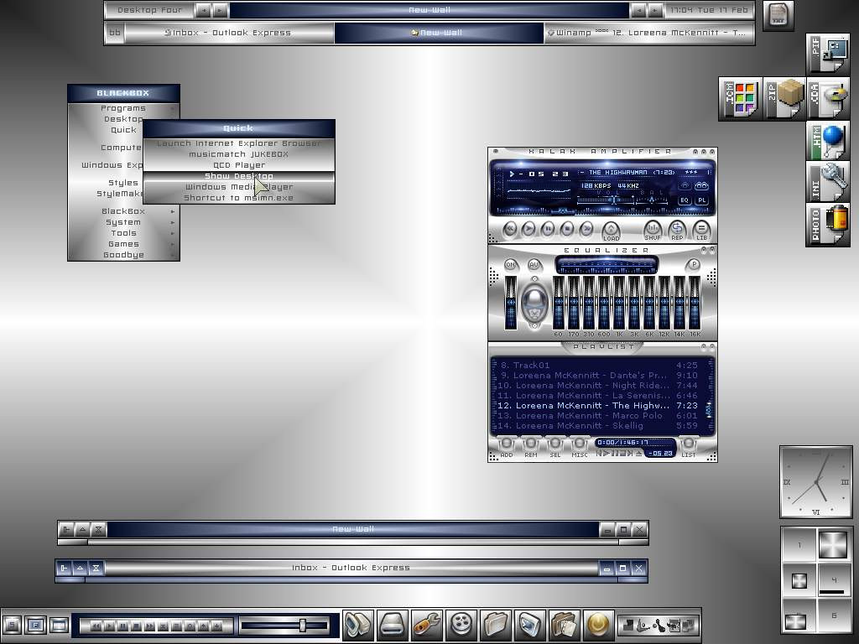The image size is (859, 644).
Task: Skip to next track in Winamp amplifier
Action: (x=586, y=229)
